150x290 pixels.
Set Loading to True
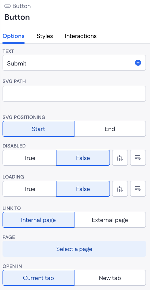pyautogui.click(x=29, y=189)
